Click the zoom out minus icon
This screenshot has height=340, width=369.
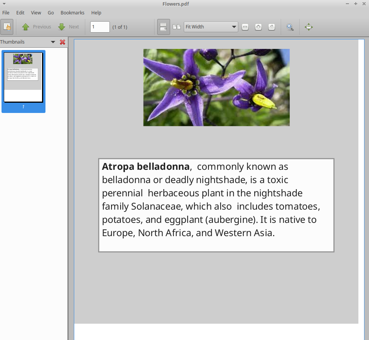(245, 27)
